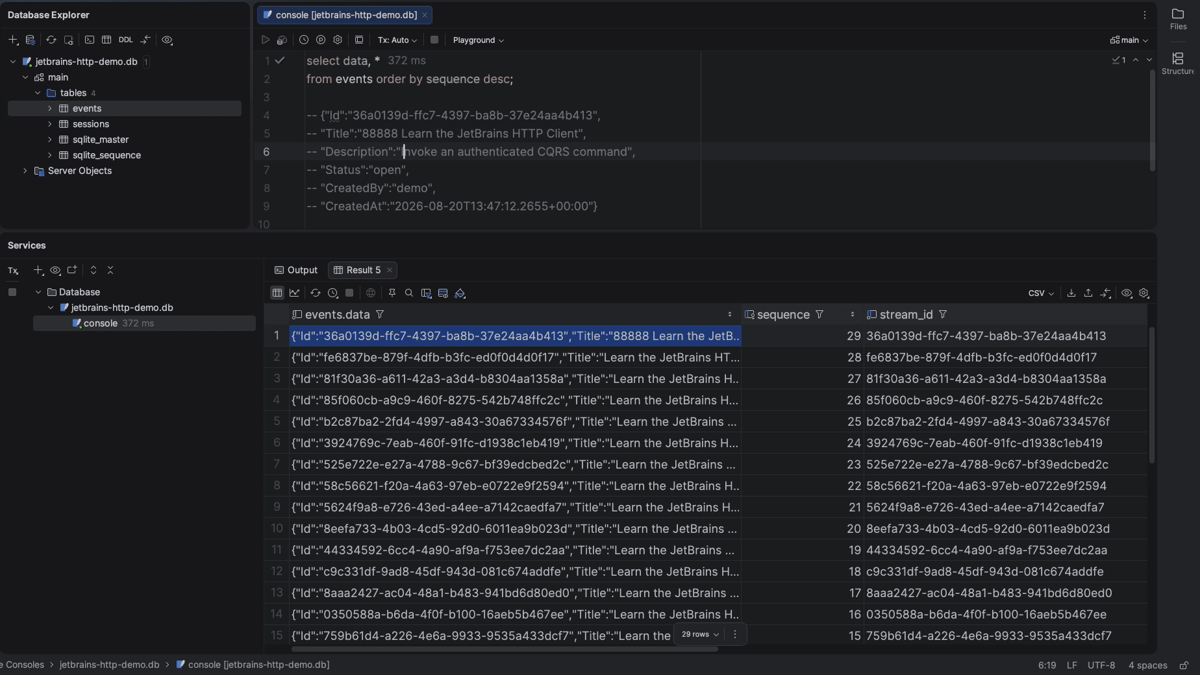Expand all nodes in the Services tree
Image resolution: width=1200 pixels, height=675 pixels.
(94, 271)
